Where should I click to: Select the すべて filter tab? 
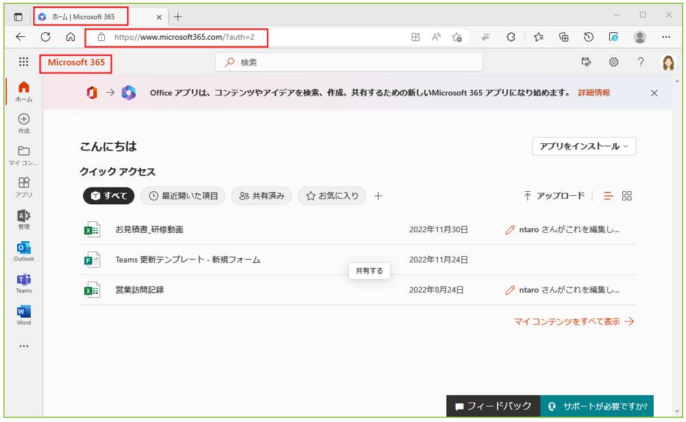coord(108,196)
